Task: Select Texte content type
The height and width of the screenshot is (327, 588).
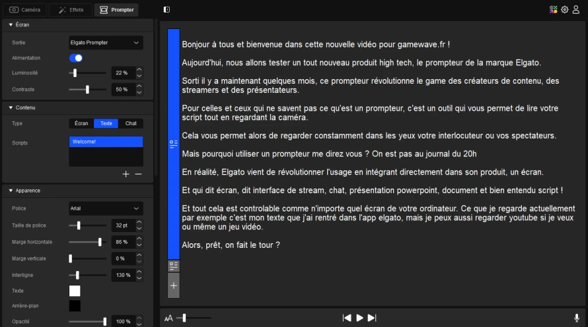Action: click(106, 123)
